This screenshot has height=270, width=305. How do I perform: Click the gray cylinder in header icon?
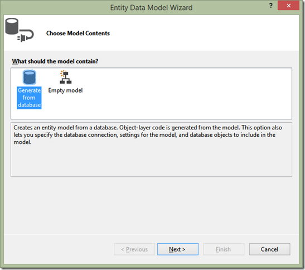(x=12, y=26)
